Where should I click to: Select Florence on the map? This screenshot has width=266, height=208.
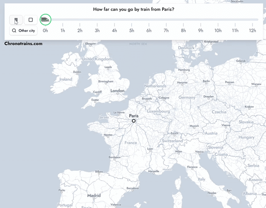pos(192,167)
